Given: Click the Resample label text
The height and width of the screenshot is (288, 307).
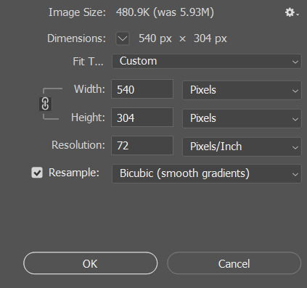Looking at the screenshot, I should coord(74,173).
